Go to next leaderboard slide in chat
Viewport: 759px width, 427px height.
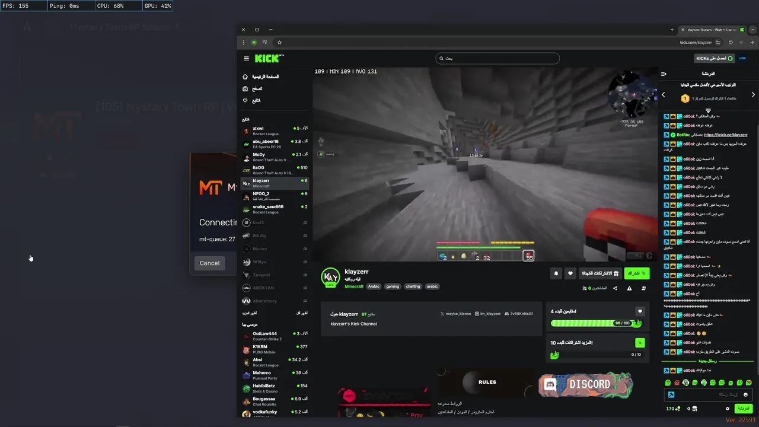(x=753, y=94)
